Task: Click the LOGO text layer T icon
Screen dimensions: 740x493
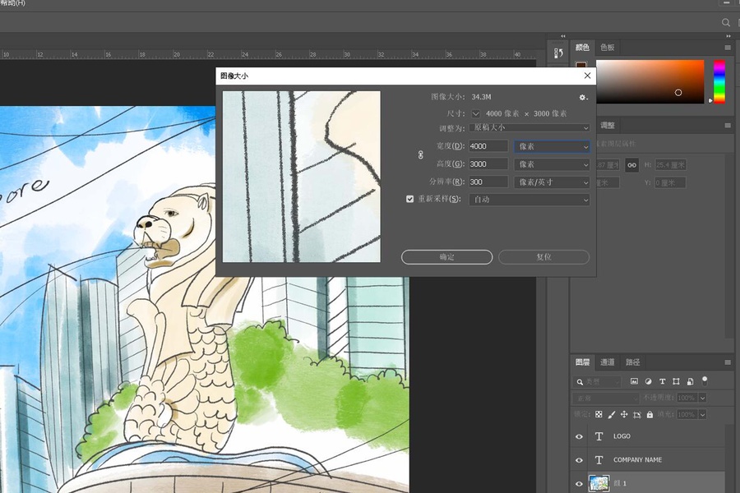Action: pos(599,436)
